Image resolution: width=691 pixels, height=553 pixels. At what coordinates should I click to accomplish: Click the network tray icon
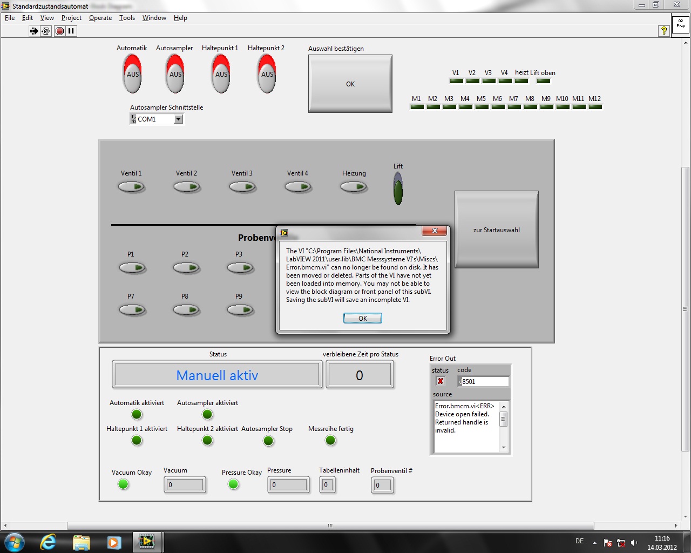tap(621, 543)
